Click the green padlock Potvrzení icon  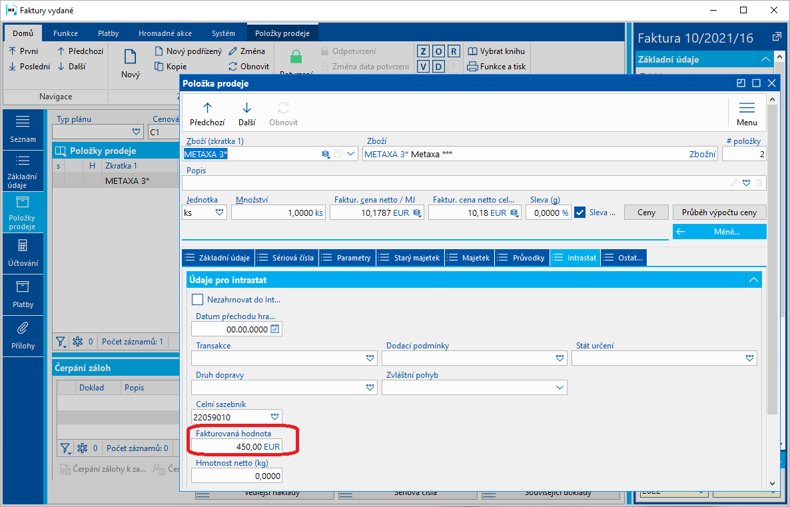(x=296, y=57)
